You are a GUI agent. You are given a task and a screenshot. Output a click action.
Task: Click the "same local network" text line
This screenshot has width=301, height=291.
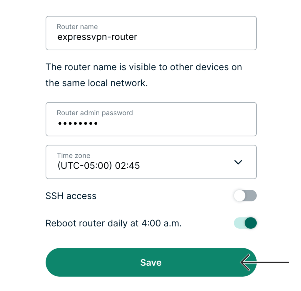[x=96, y=83]
